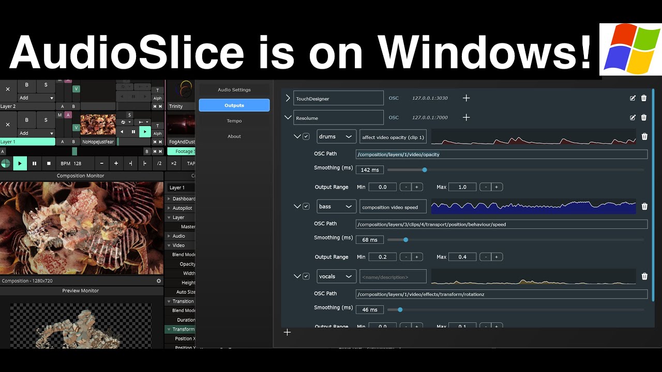Collapse the vocals mapping details
Screen dimensions: 662x372
click(x=297, y=276)
